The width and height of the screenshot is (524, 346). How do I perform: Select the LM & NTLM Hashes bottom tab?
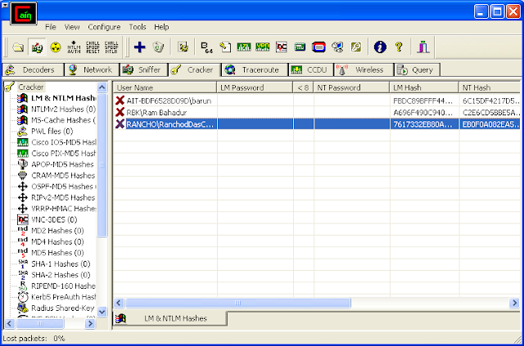(170, 319)
